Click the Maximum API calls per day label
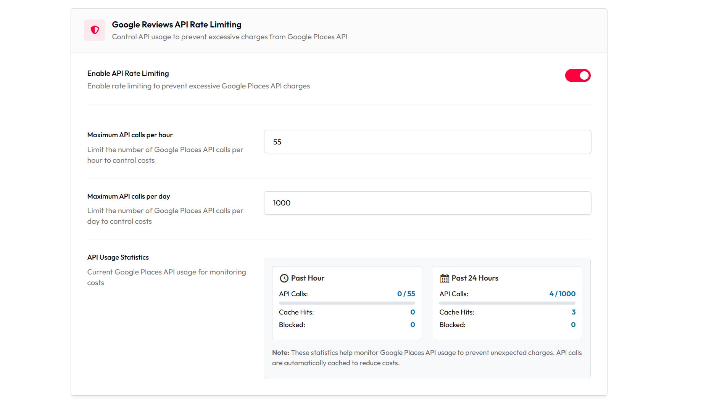The width and height of the screenshot is (709, 406). tap(129, 196)
